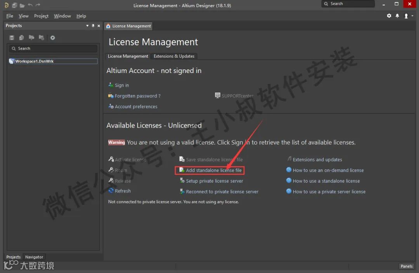This screenshot has height=273, width=419.
Task: Open Extensions and updates link
Action: click(x=317, y=159)
